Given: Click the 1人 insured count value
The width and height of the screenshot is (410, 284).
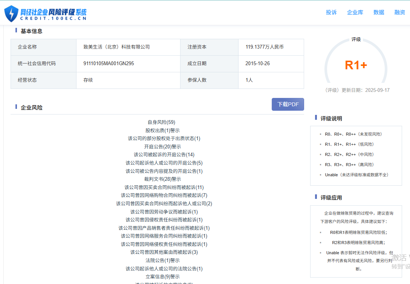Looking at the screenshot, I should 249,80.
